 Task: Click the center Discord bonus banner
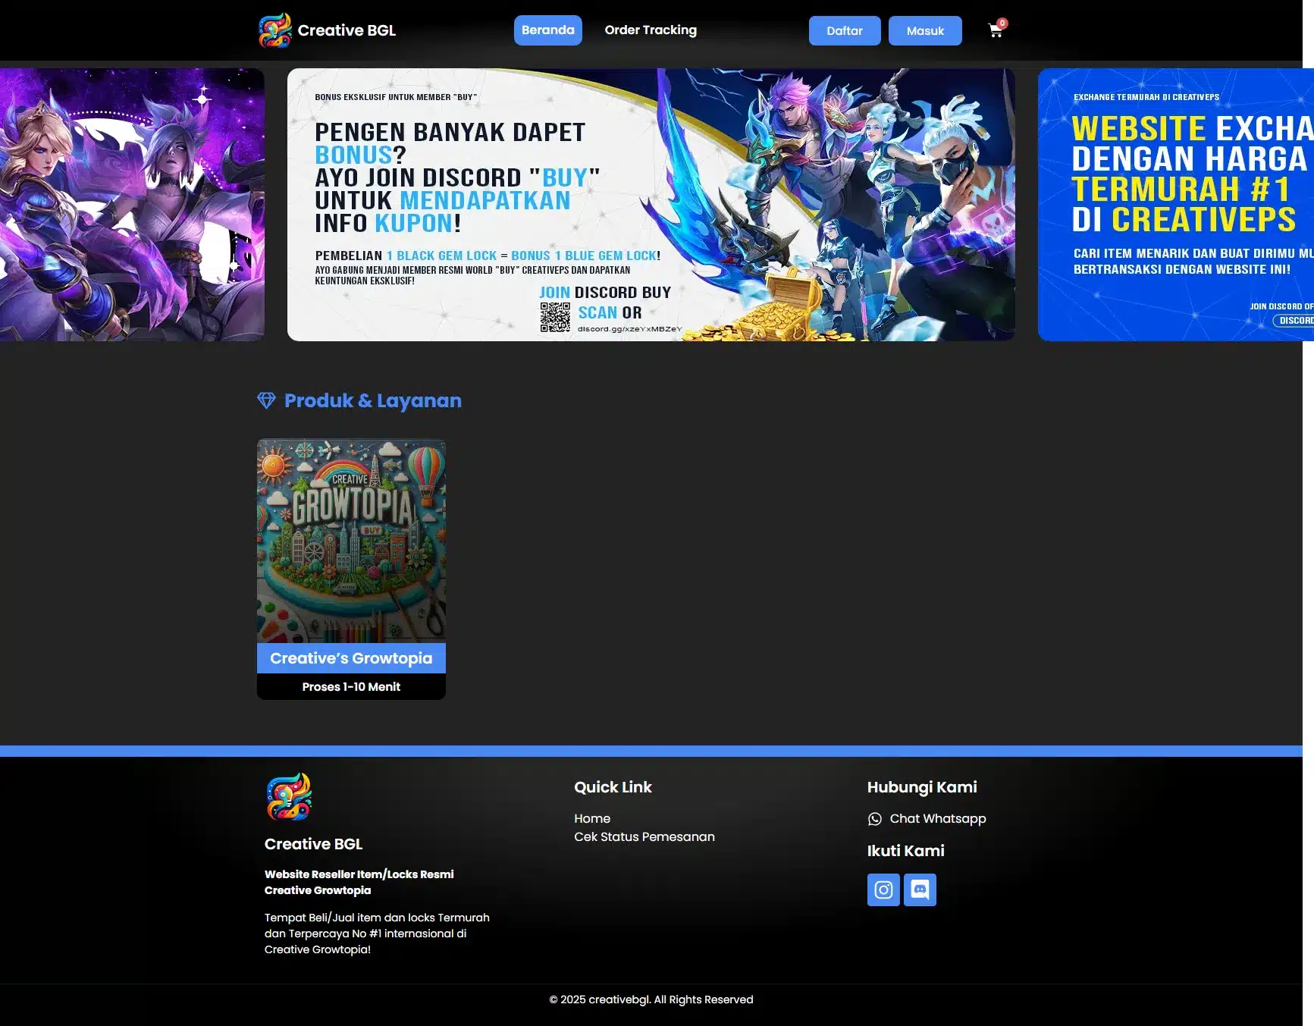coord(651,205)
